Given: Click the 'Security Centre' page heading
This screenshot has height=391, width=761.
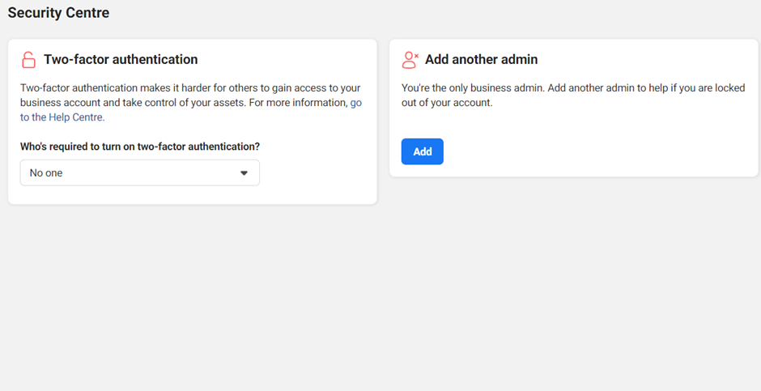Looking at the screenshot, I should pyautogui.click(x=59, y=13).
